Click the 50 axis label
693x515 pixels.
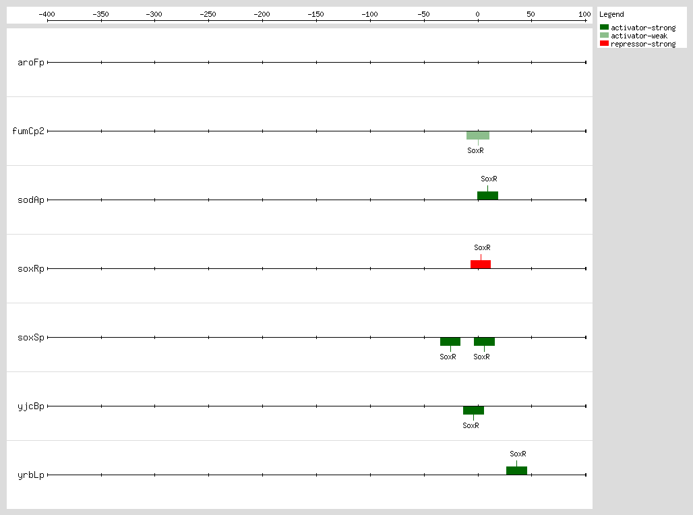531,14
